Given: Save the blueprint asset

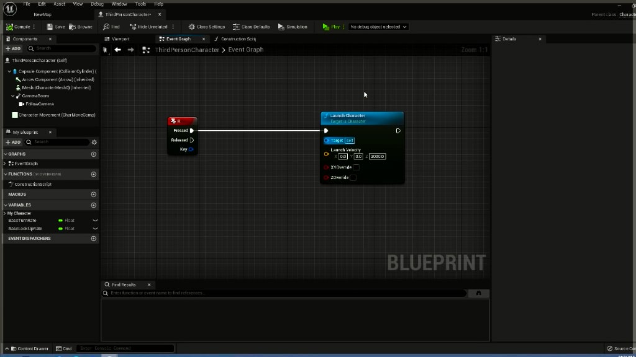Looking at the screenshot, I should tap(55, 27).
